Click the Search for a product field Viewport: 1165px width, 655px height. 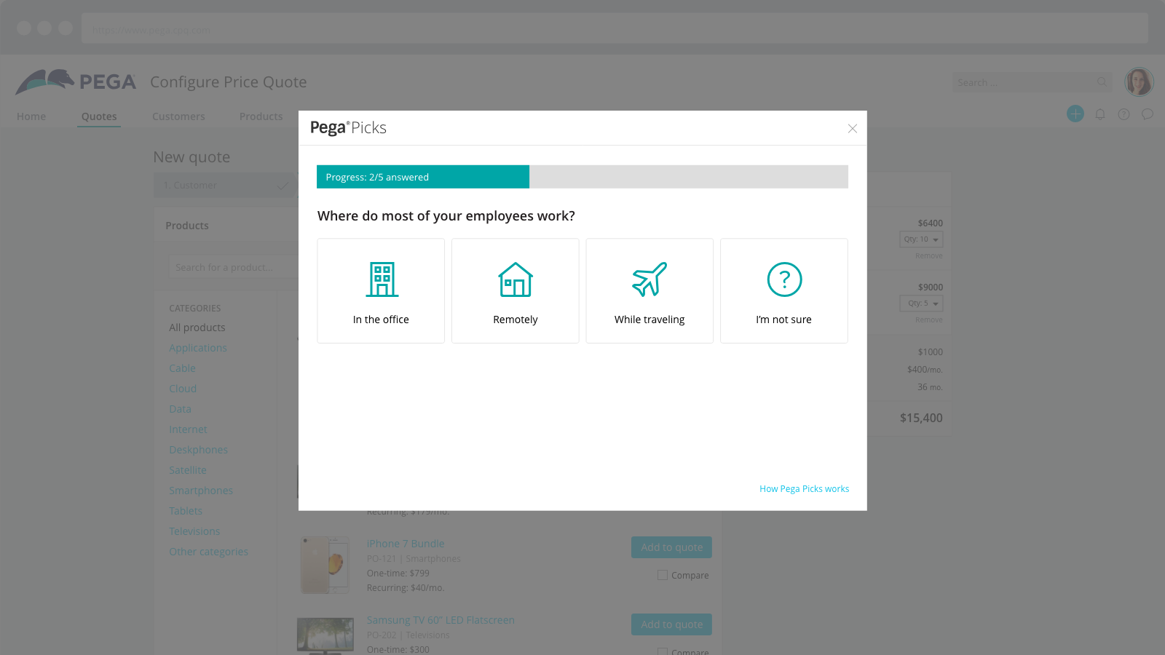click(x=234, y=268)
